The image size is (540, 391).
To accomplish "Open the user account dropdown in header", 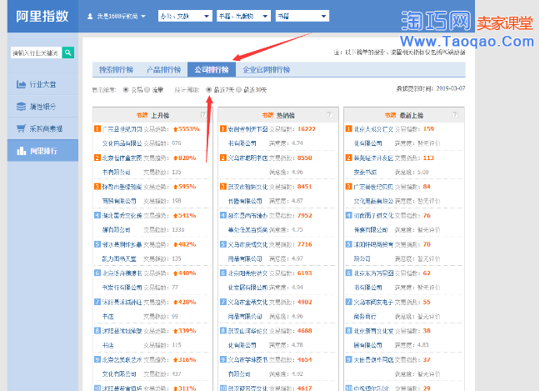I will (117, 16).
